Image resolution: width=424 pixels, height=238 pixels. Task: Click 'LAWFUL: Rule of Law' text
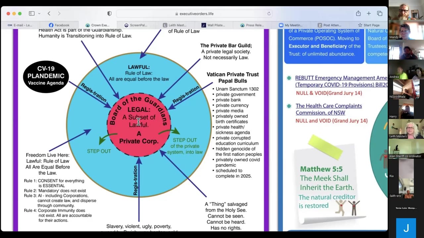pyautogui.click(x=139, y=70)
